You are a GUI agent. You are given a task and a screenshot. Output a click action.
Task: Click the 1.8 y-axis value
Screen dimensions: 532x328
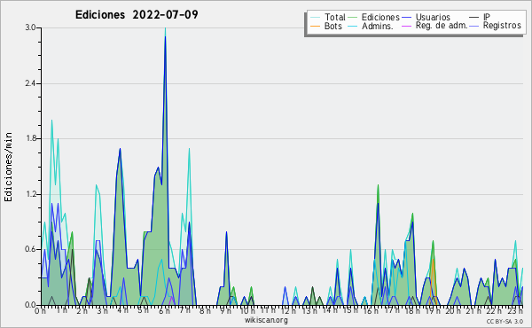(x=30, y=138)
